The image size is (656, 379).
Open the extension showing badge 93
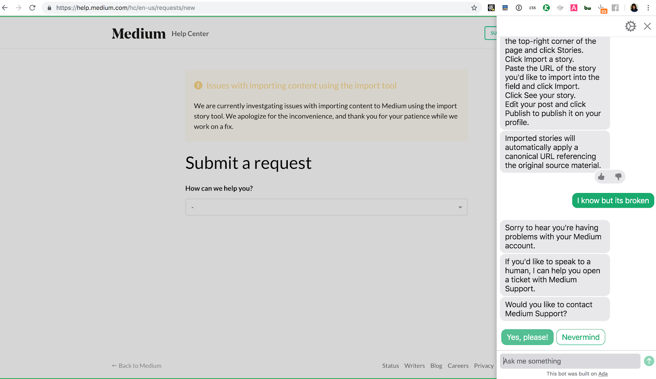[x=602, y=9]
